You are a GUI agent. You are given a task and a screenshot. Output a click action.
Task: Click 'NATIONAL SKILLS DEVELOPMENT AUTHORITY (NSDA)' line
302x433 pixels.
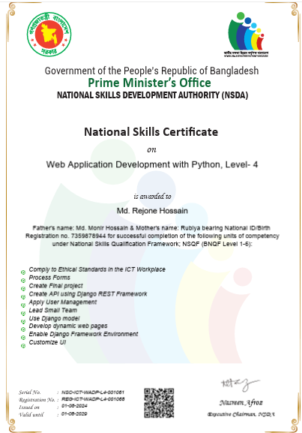(153, 95)
